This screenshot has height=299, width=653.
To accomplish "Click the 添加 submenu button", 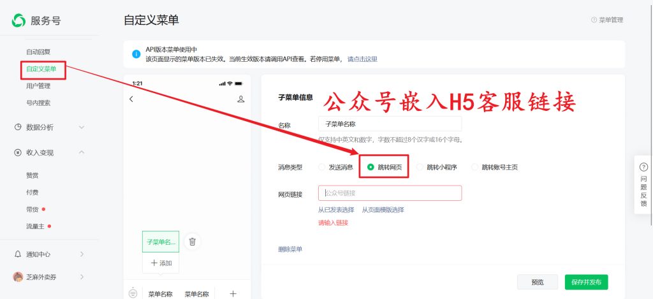I will point(161,263).
